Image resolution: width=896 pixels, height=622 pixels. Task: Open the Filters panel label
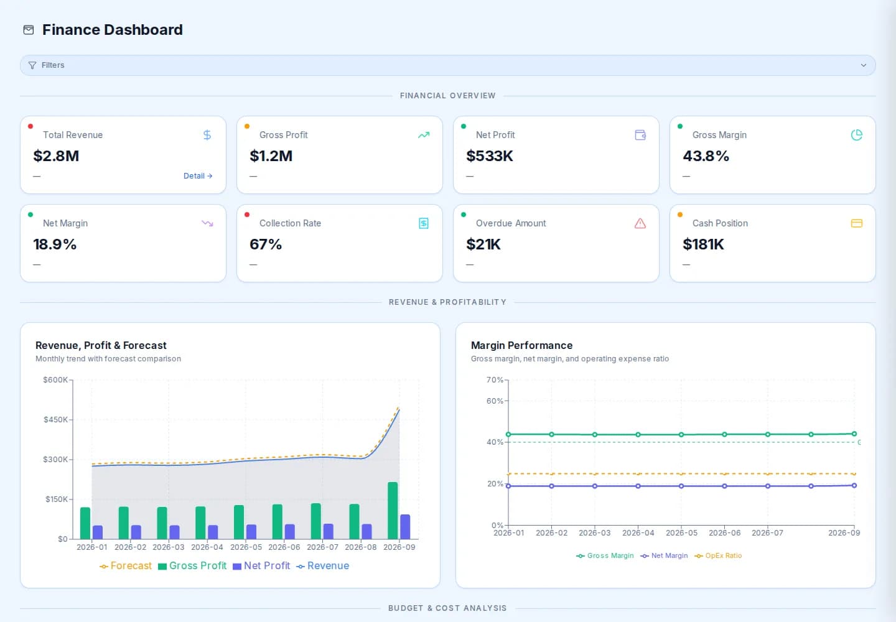point(53,65)
